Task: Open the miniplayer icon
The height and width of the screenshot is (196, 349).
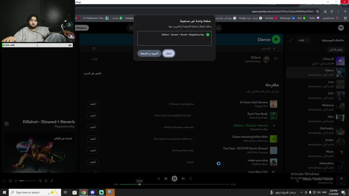Action: click(10, 181)
